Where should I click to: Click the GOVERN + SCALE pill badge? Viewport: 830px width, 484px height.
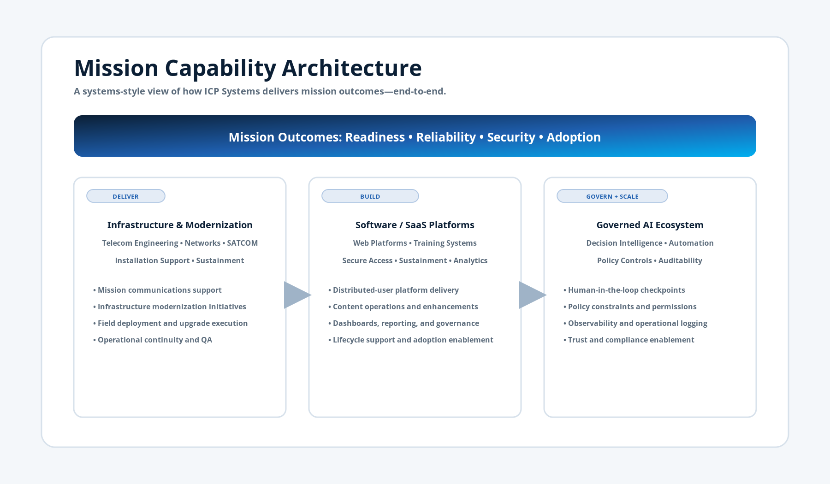[x=612, y=196]
